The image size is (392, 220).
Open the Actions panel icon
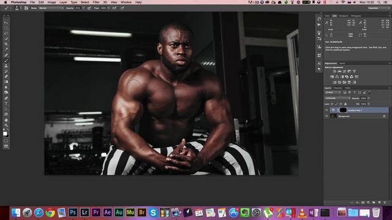[319, 24]
